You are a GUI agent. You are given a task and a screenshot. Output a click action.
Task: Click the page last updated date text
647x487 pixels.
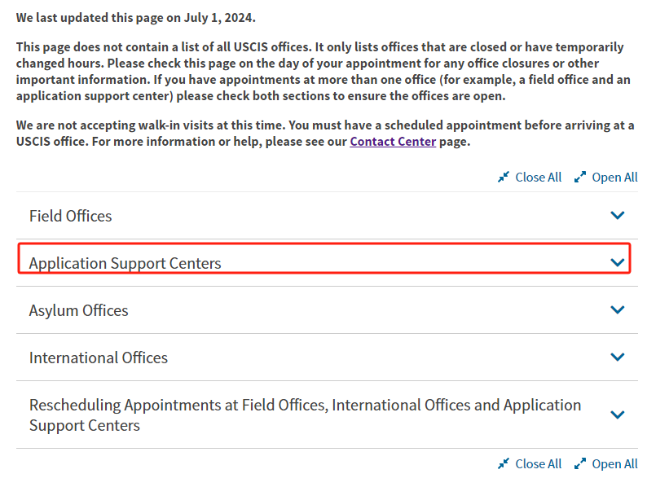point(219,18)
